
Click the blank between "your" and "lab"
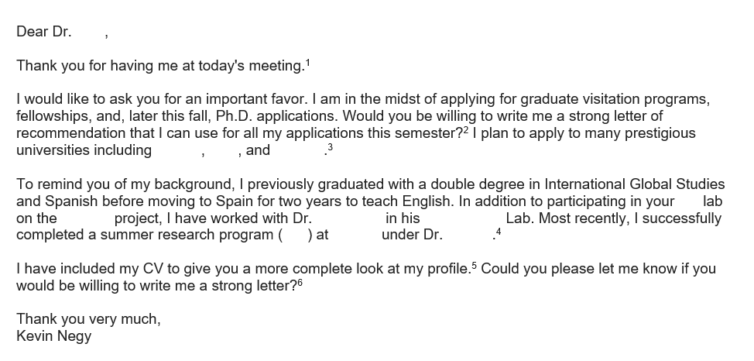pos(689,201)
